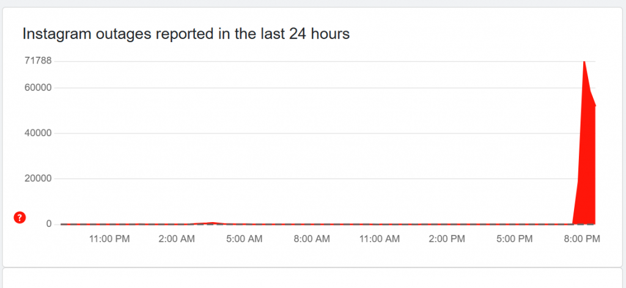Click the red filled area at its base
Viewport: 626px width, 288px height.
pyautogui.click(x=585, y=217)
